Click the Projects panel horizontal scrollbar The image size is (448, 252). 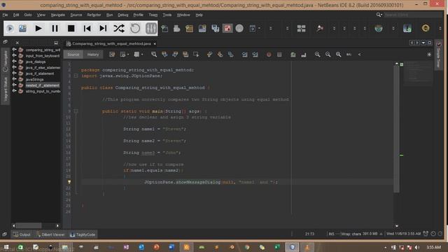coord(29,225)
